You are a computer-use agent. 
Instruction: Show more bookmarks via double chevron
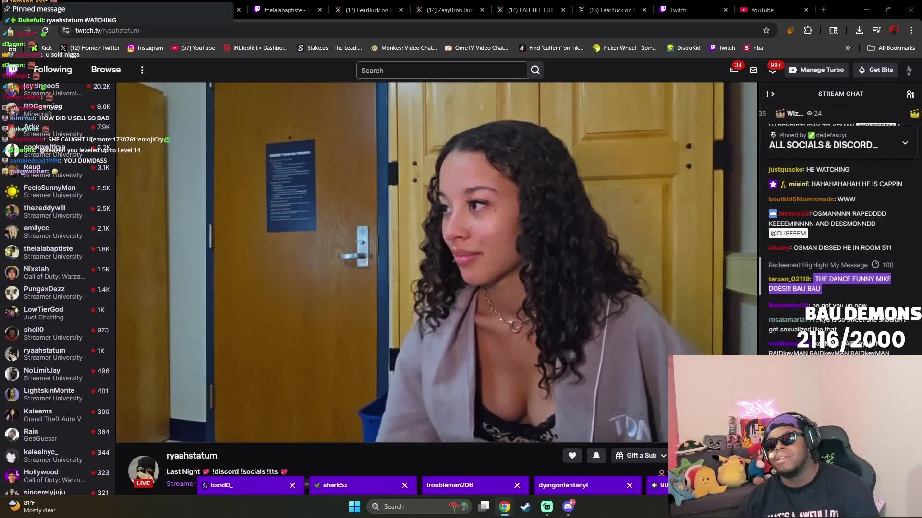[848, 48]
